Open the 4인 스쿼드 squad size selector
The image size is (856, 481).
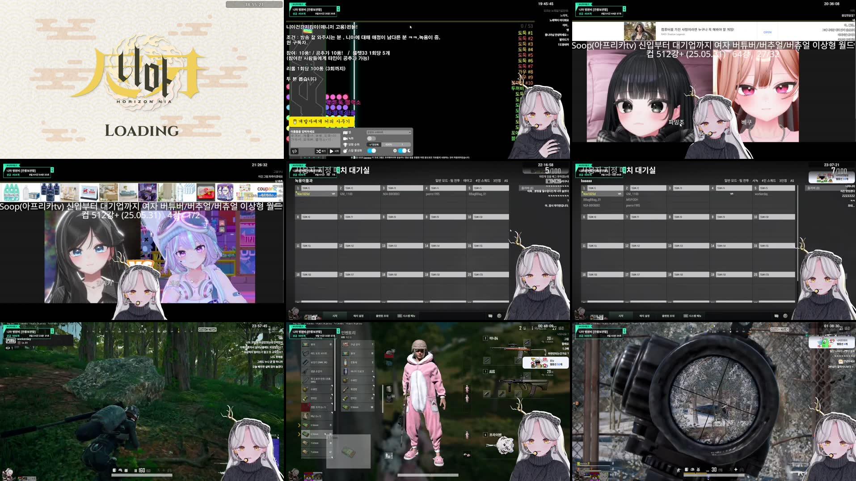[x=482, y=181]
